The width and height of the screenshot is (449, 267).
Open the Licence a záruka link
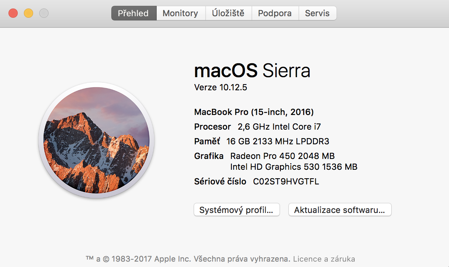[x=324, y=259]
